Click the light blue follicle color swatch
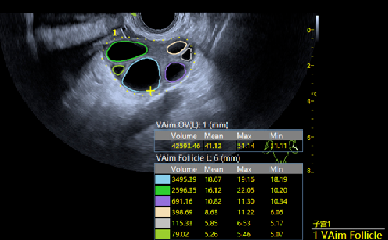Screen dimensions: 388x240 tap(162, 179)
